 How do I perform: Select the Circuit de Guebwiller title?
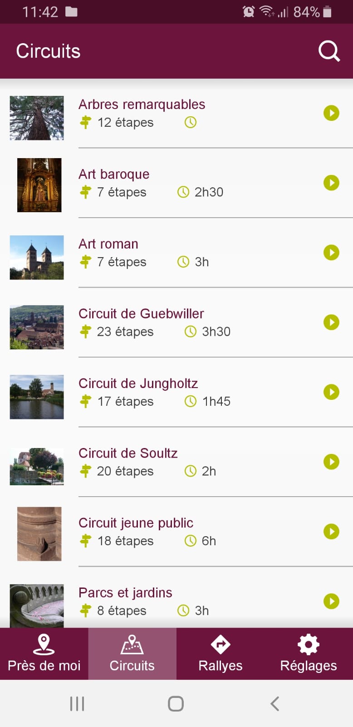tap(141, 314)
